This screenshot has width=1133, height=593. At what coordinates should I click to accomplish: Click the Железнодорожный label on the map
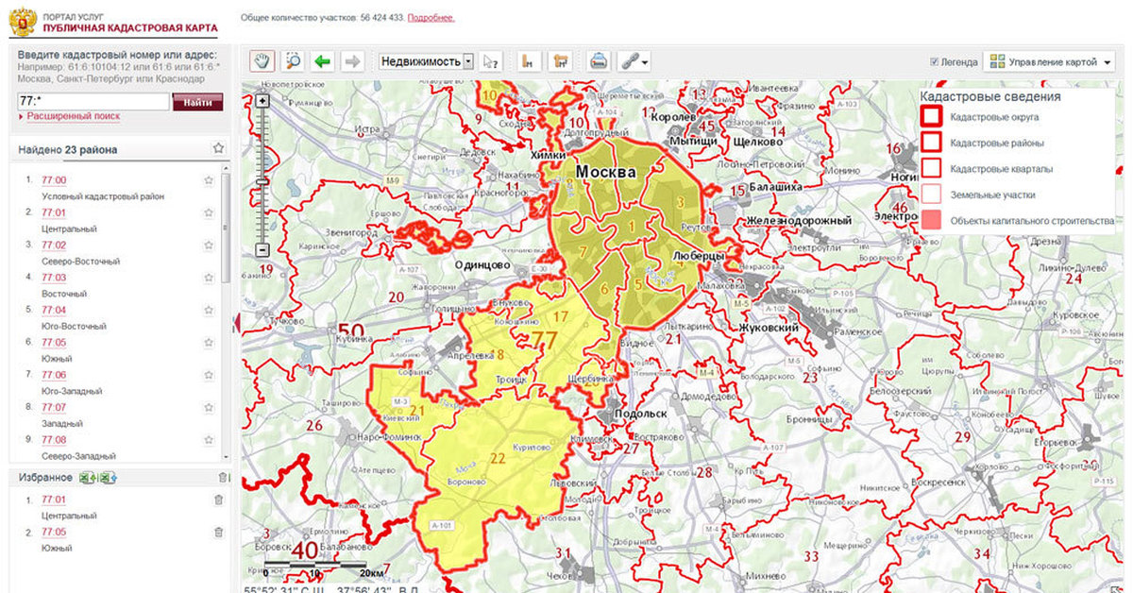798,220
